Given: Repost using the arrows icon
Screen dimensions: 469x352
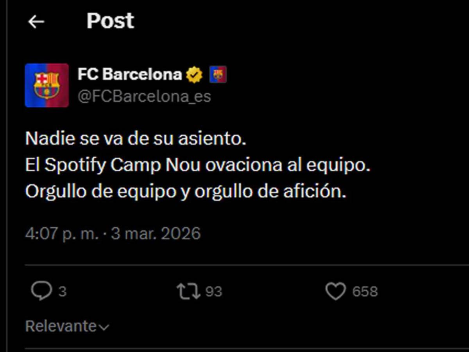Looking at the screenshot, I should point(188,291).
